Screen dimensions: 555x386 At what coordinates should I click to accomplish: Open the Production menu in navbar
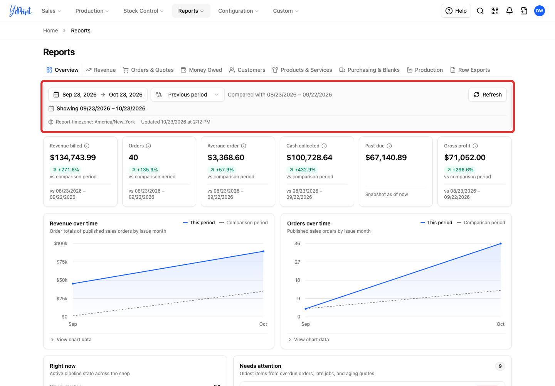click(x=92, y=11)
